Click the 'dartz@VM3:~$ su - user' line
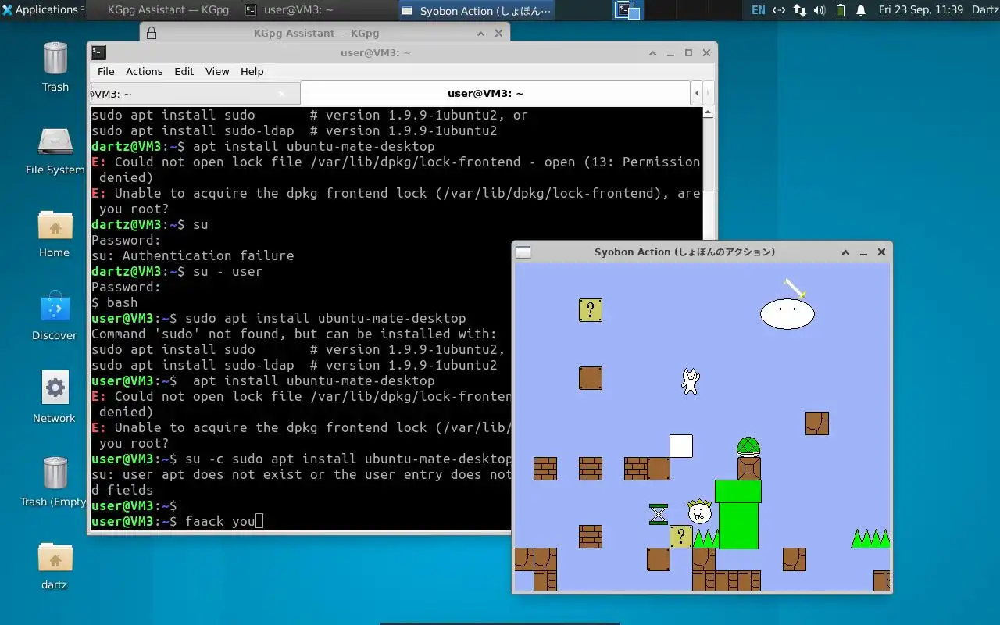The image size is (1000, 625). 177,271
